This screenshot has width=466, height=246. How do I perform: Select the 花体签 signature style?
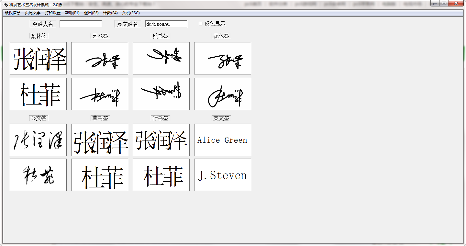[x=221, y=36]
